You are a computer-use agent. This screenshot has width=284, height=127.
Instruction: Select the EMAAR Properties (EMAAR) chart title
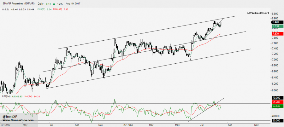[19, 3]
